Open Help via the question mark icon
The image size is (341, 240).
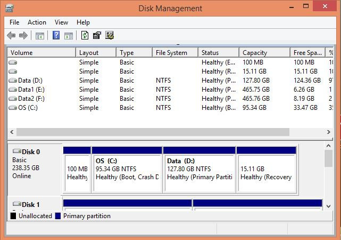(x=56, y=36)
